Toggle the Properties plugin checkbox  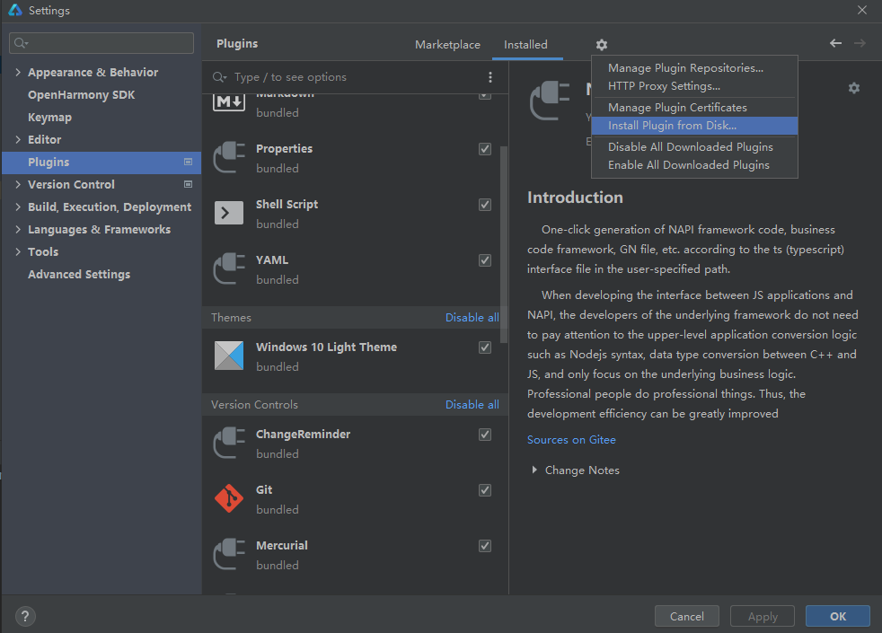tap(484, 149)
